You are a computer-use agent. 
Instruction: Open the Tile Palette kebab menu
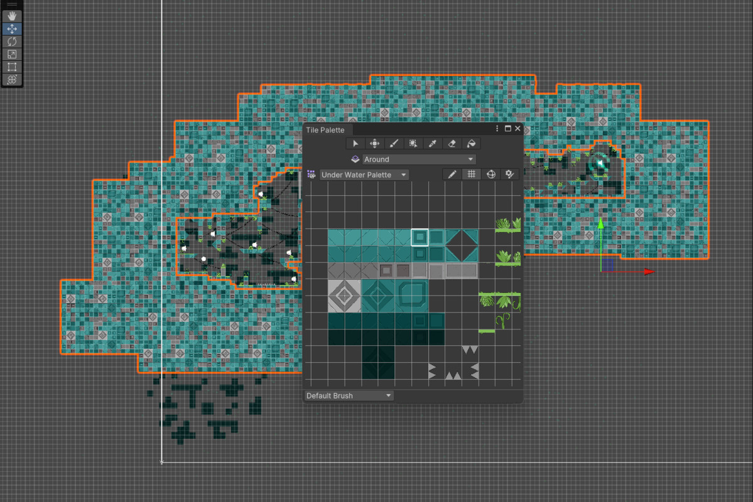(x=497, y=129)
